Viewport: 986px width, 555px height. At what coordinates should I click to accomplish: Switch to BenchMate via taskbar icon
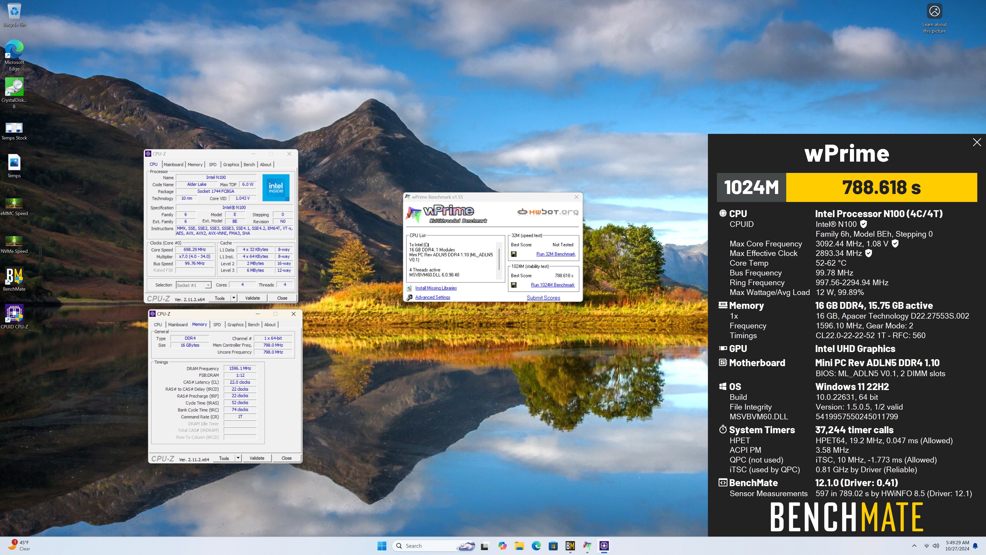click(570, 546)
